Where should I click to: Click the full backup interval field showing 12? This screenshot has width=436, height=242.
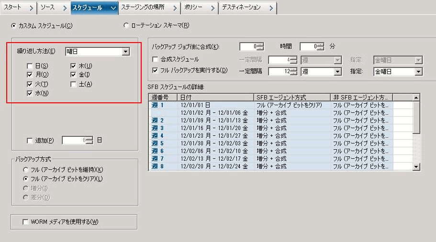click(279, 71)
